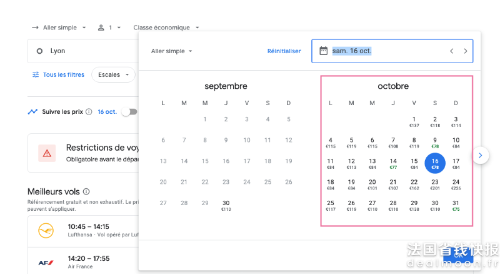Viewport: 500px width, 274px height.
Task: Click the origin circle icon beside Lyon
Action: [39, 51]
